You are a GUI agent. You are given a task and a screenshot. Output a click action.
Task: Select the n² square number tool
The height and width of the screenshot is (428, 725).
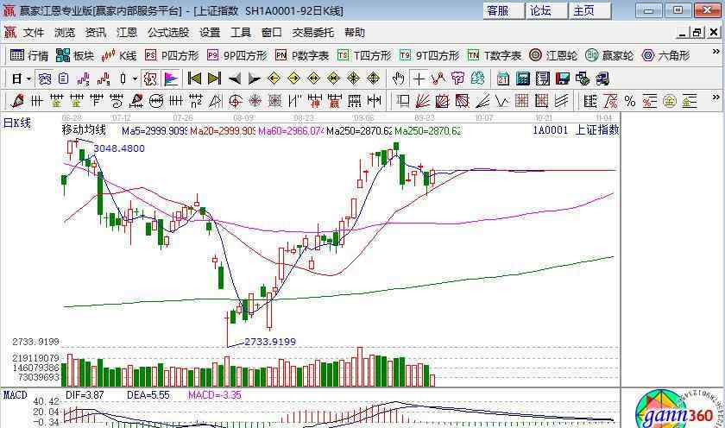tap(196, 101)
